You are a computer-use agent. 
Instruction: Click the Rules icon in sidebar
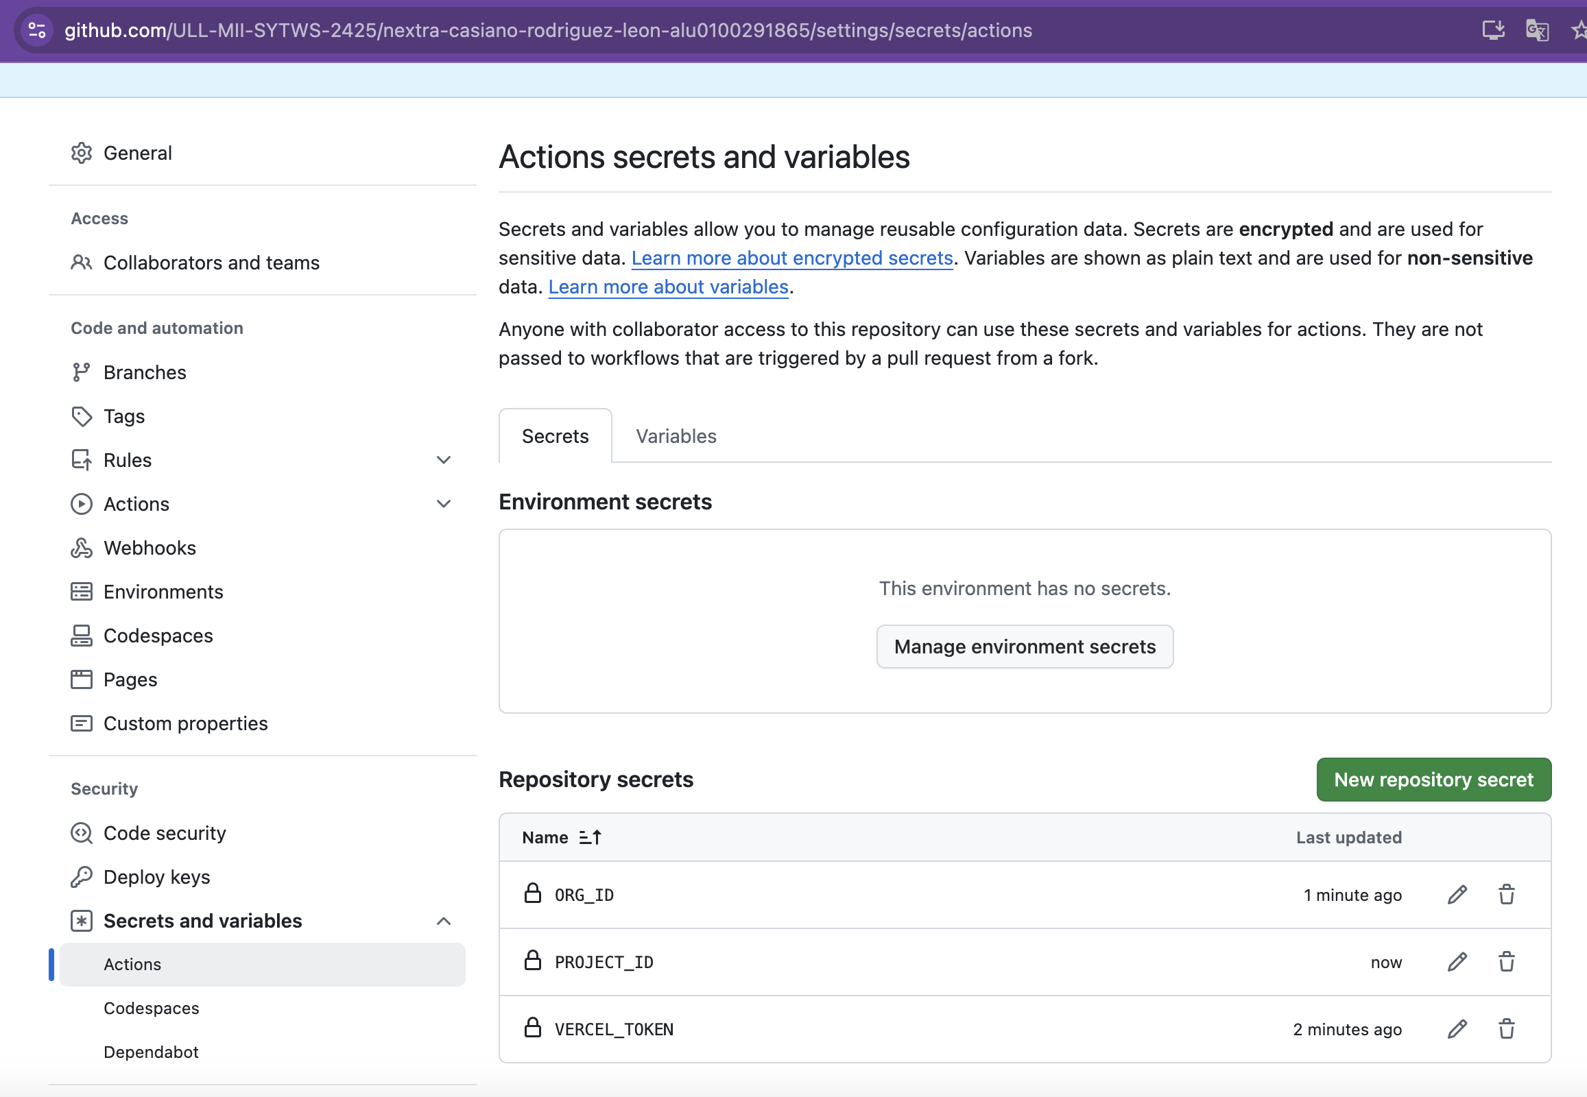[81, 460]
